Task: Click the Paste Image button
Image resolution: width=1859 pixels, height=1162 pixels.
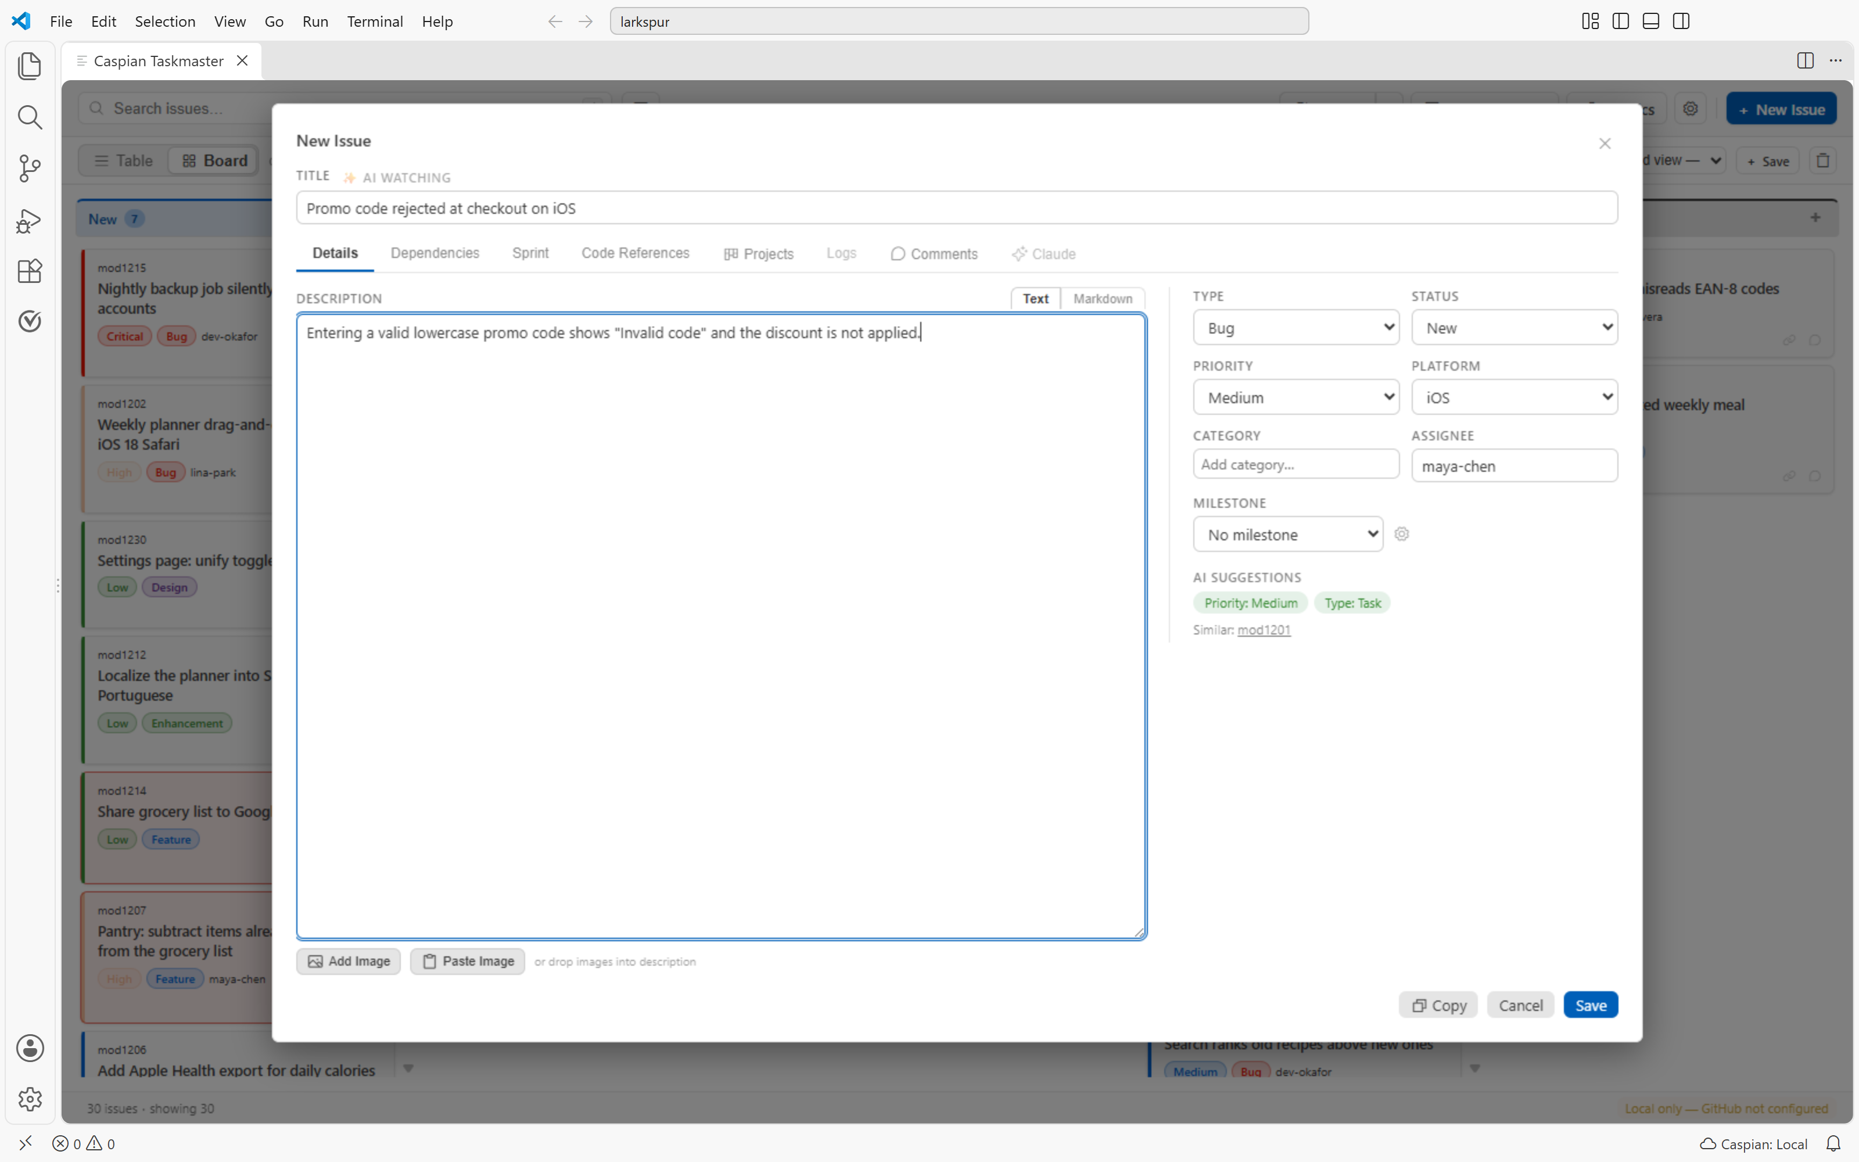Action: pyautogui.click(x=467, y=962)
